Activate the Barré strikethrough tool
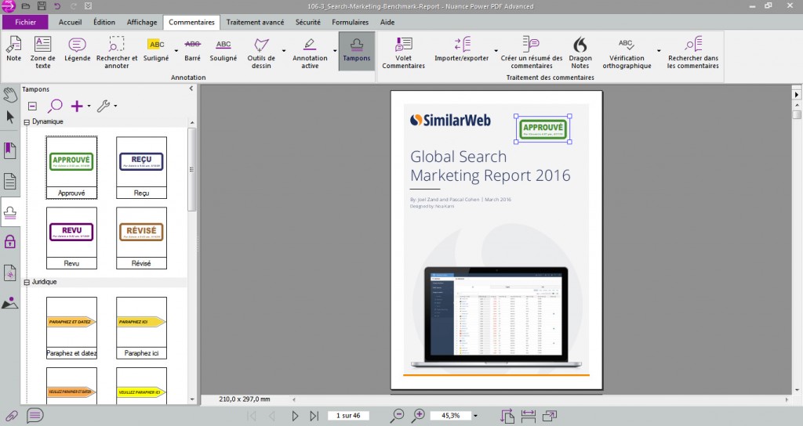Viewport: 803px width, 426px height. coord(192,51)
